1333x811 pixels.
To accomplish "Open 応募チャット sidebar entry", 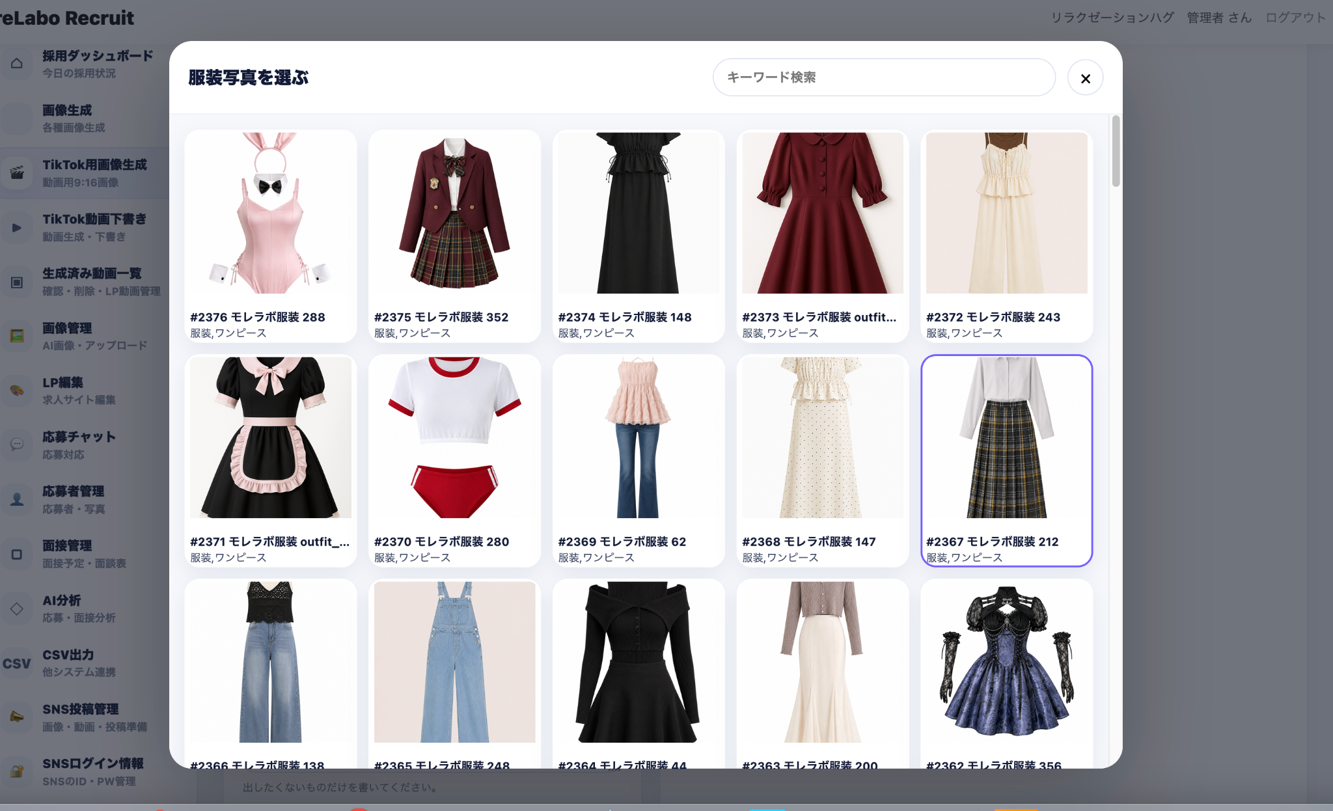I will click(85, 445).
